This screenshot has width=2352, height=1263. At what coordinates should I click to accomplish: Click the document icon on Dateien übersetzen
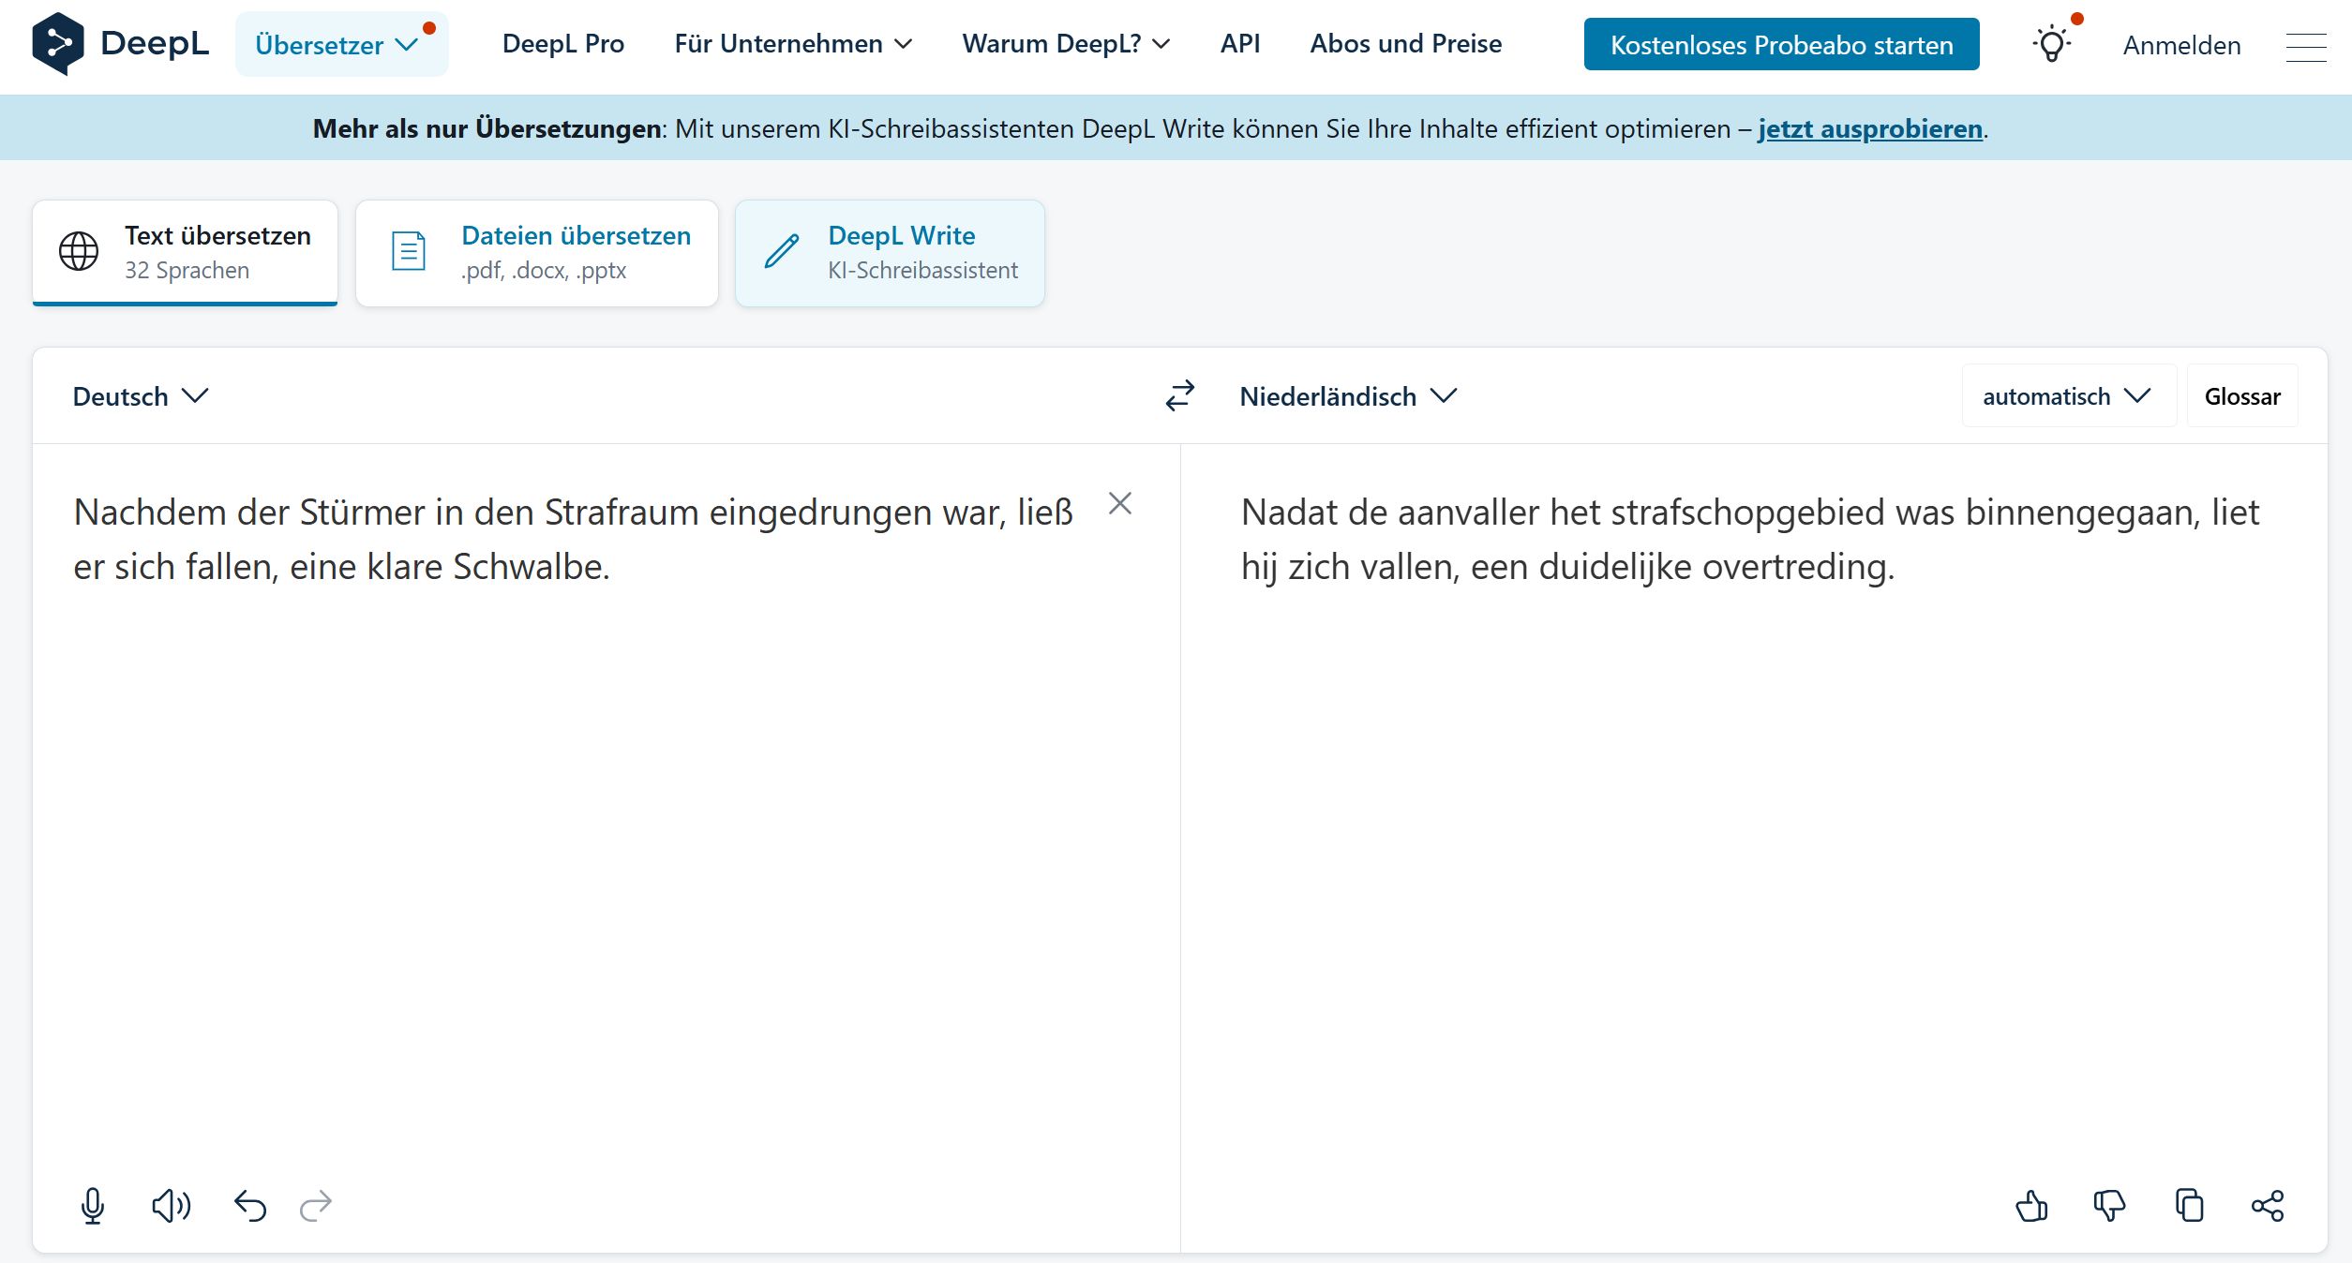pos(409,251)
